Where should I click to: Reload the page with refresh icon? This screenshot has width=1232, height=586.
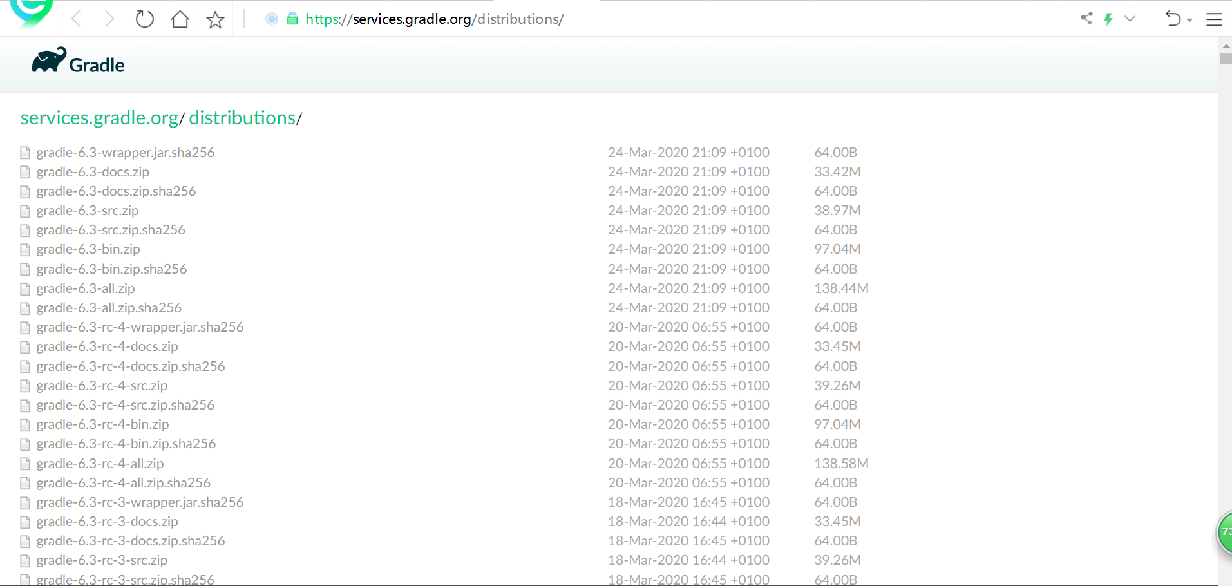(x=145, y=19)
